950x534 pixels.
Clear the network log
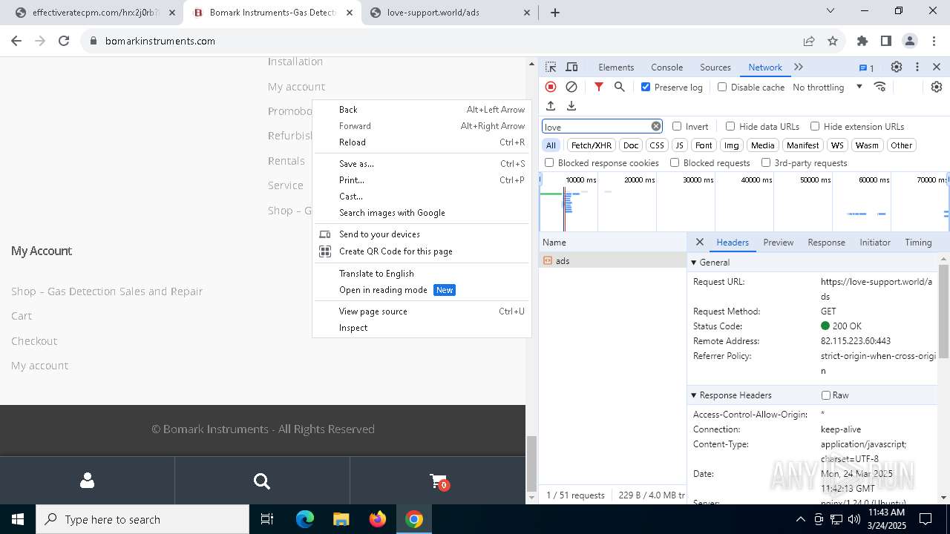(x=571, y=87)
